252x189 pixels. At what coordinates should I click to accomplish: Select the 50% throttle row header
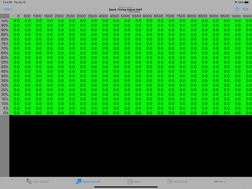[x=5, y=67]
